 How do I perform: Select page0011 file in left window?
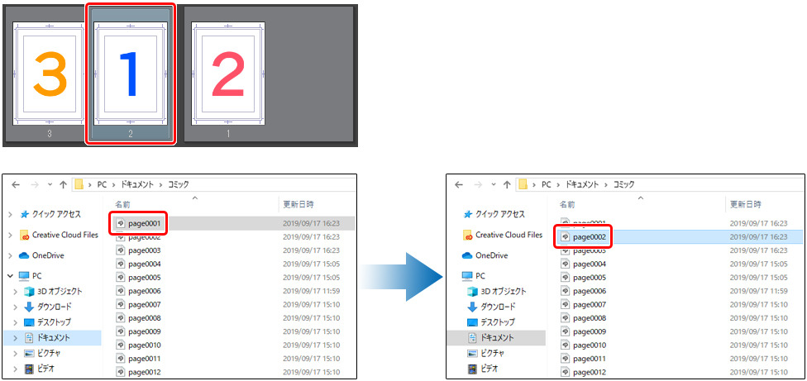tap(145, 359)
